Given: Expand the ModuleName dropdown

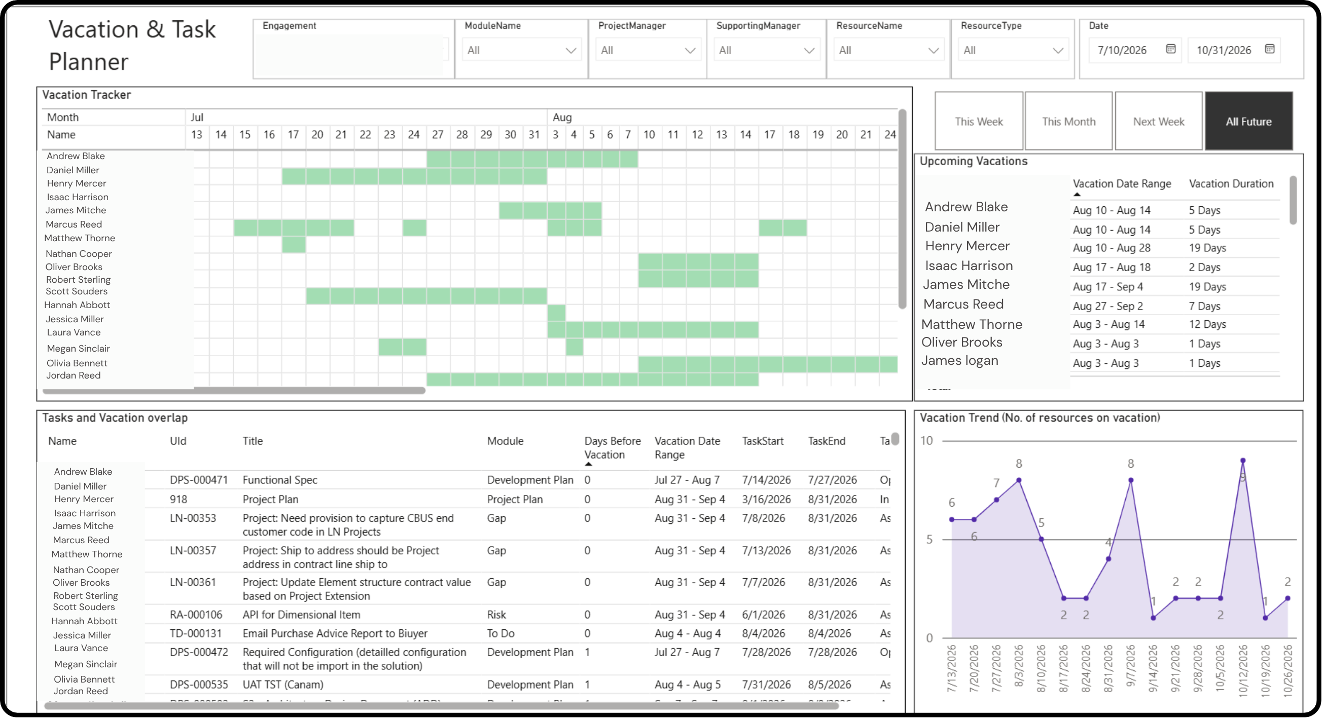Looking at the screenshot, I should 522,50.
